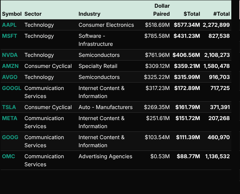The height and width of the screenshot is (194, 240).
Task: Select the AMZN symbol link
Action: 10,66
